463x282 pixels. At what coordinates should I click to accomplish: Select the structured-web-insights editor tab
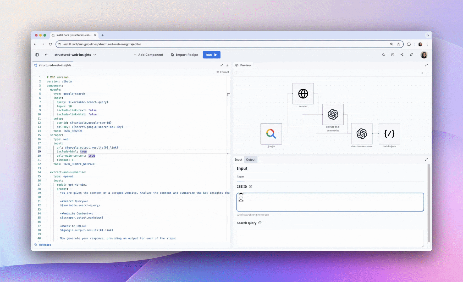53,65
